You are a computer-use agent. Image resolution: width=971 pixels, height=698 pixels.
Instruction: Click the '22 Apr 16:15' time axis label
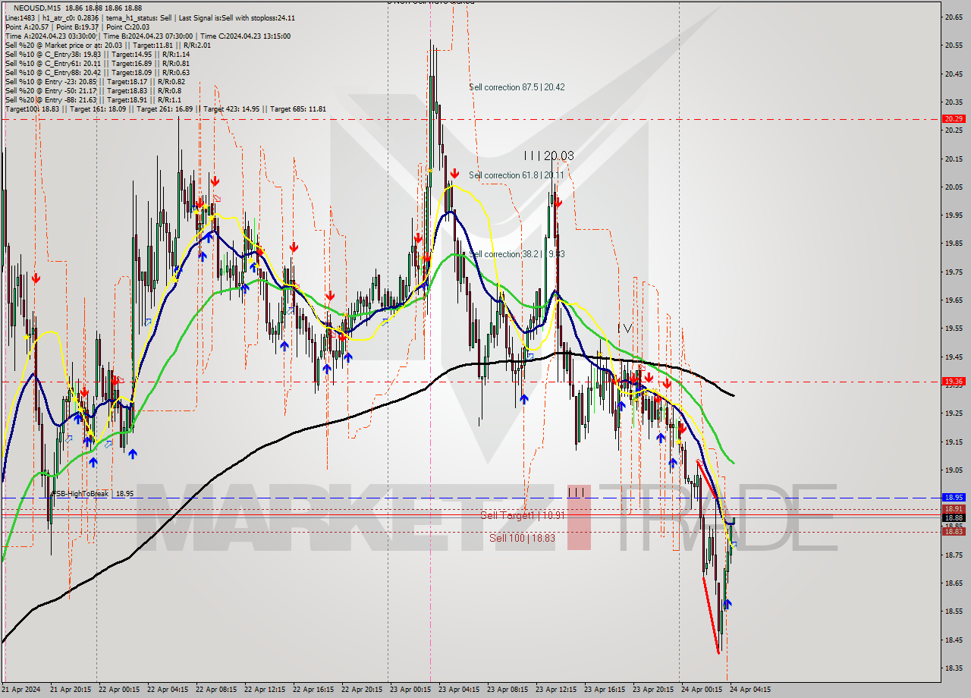tap(313, 690)
